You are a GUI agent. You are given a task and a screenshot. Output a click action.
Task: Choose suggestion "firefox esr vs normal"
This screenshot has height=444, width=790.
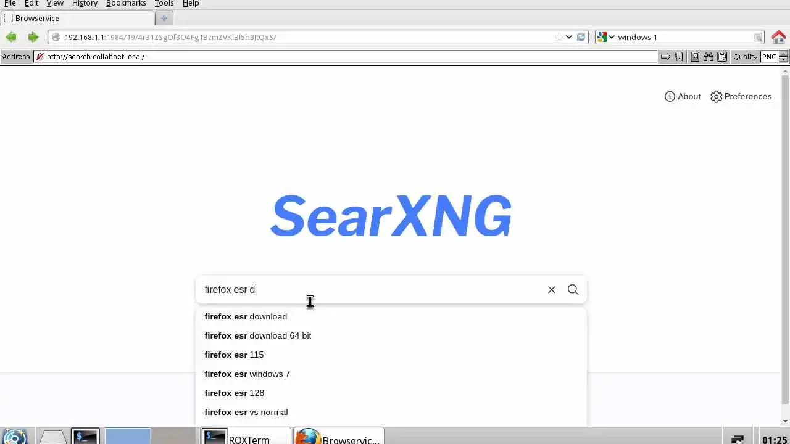pyautogui.click(x=391, y=412)
